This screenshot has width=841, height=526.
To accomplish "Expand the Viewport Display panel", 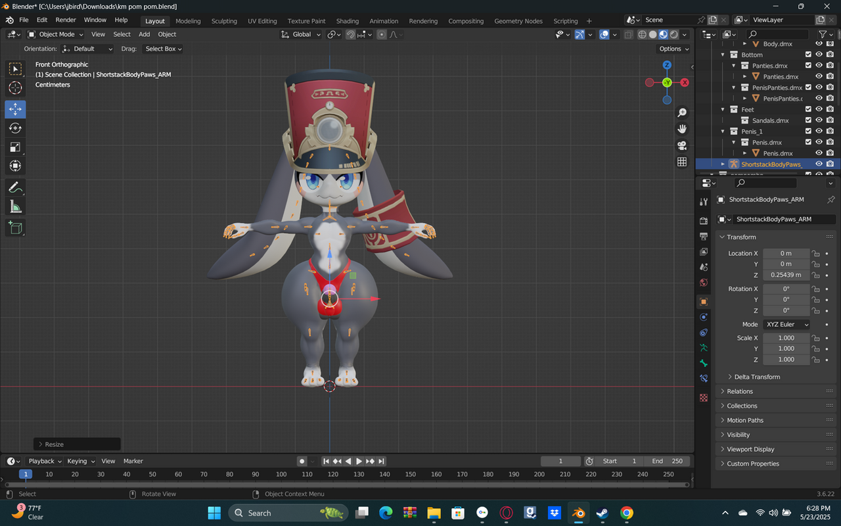I will 750,449.
